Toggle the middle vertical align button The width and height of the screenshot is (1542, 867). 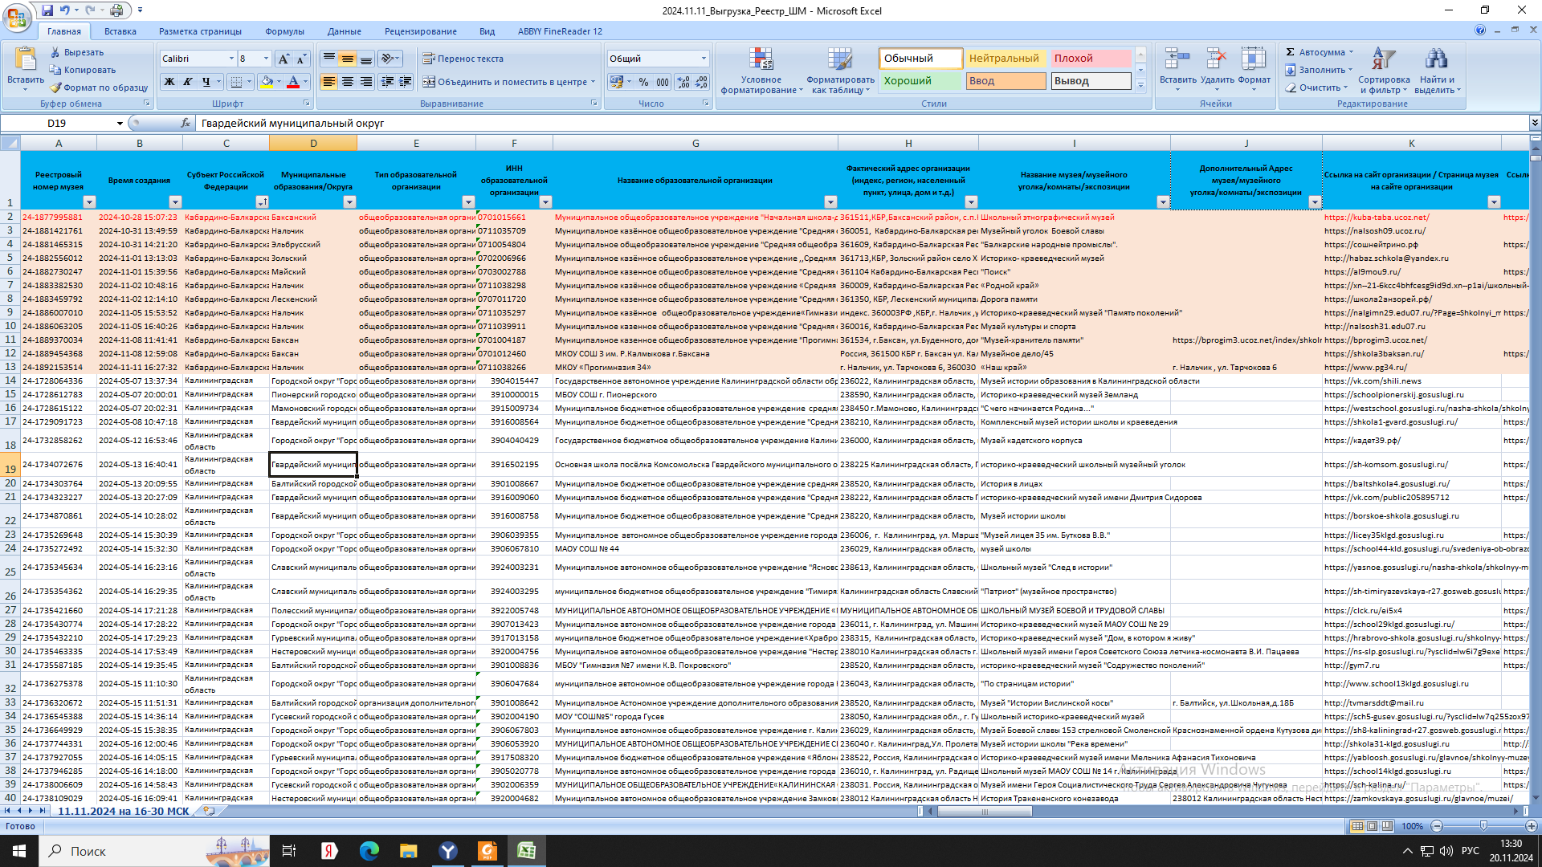(x=348, y=59)
